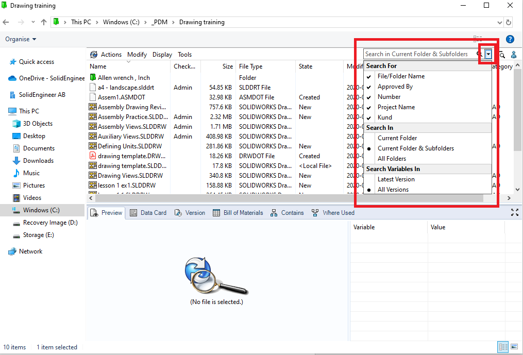Click the Allen wrench, Inch folder icon
Image resolution: width=523 pixels, height=355 pixels.
[x=93, y=78]
